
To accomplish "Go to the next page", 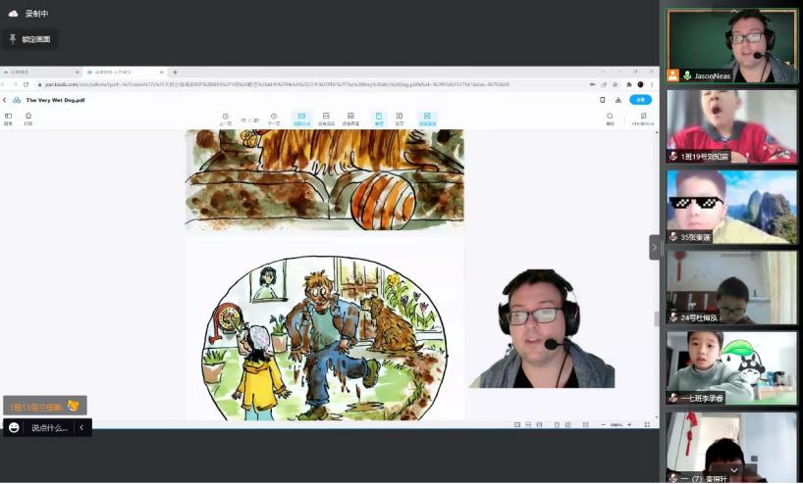I will click(x=274, y=120).
